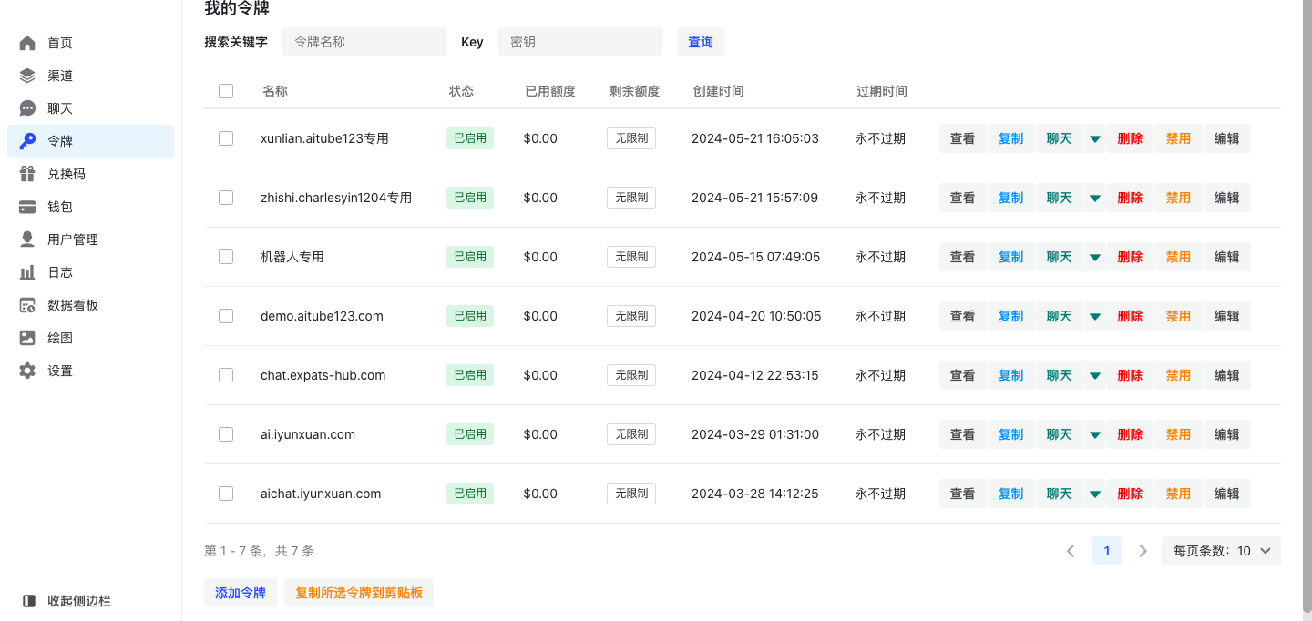Screen dimensions: 1312x621
Task: Select the 聊天 sidebar icon
Action: click(x=58, y=107)
